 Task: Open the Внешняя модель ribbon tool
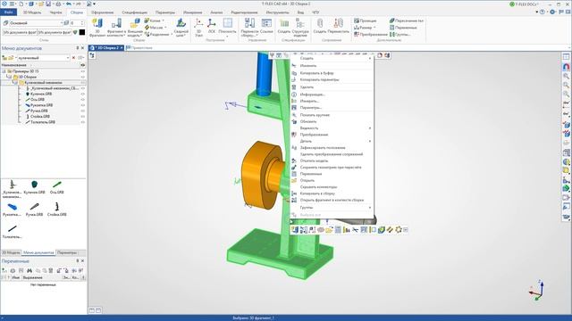point(135,28)
